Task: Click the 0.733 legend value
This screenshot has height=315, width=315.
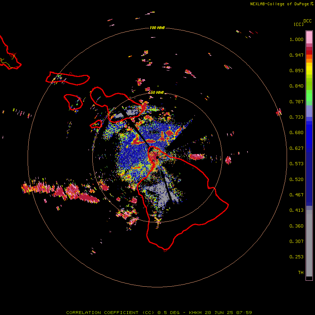Action: (296, 117)
